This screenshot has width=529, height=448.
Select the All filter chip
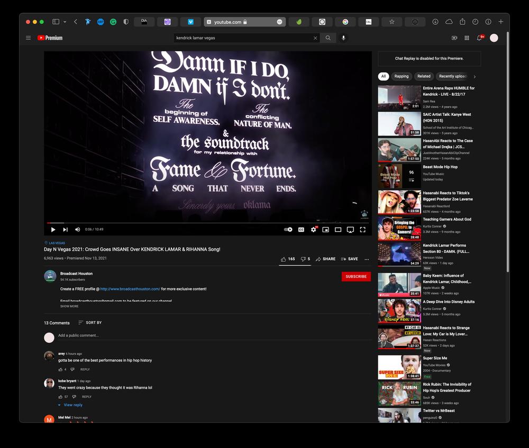pyautogui.click(x=383, y=76)
